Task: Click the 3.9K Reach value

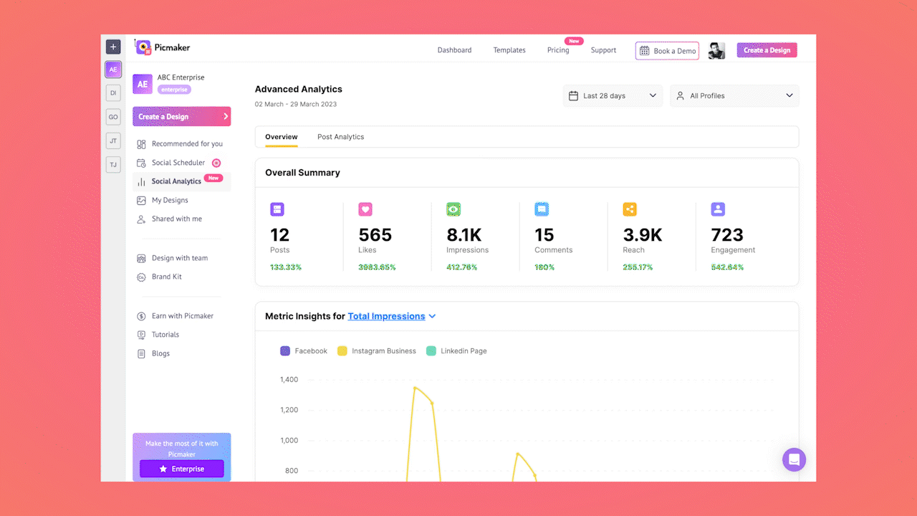Action: coord(643,235)
